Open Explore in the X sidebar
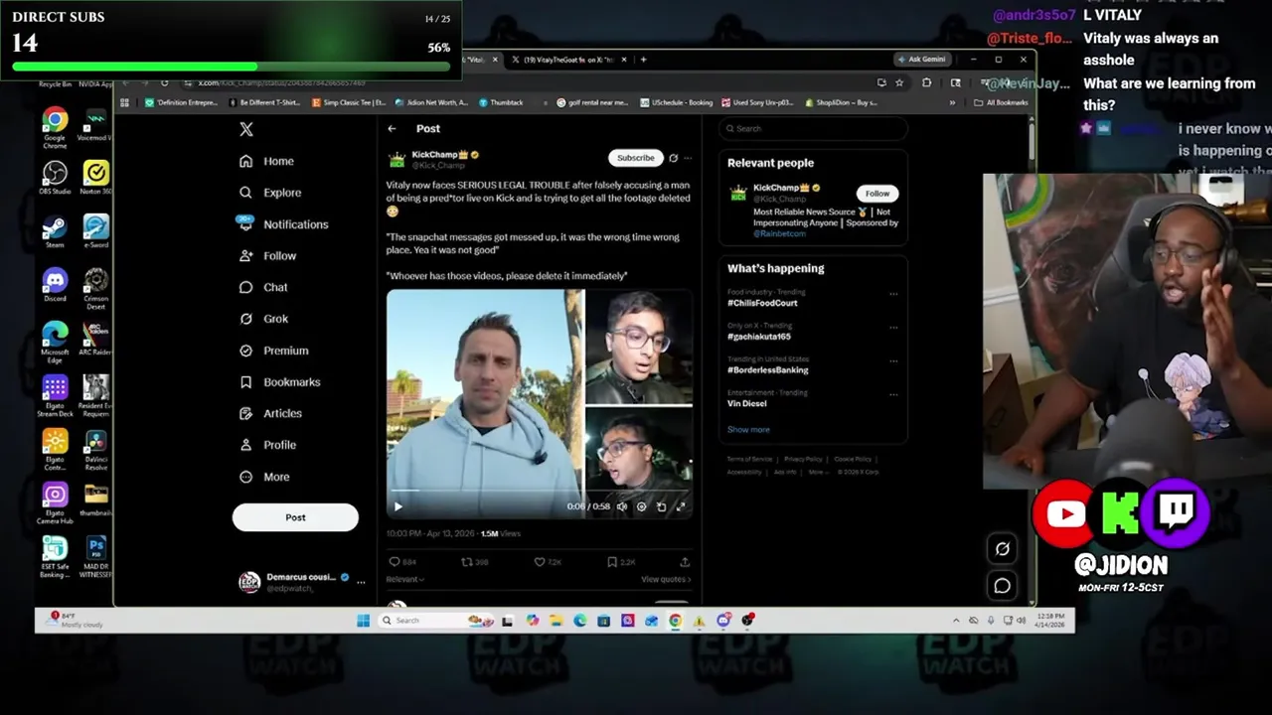1272x715 pixels. point(270,193)
